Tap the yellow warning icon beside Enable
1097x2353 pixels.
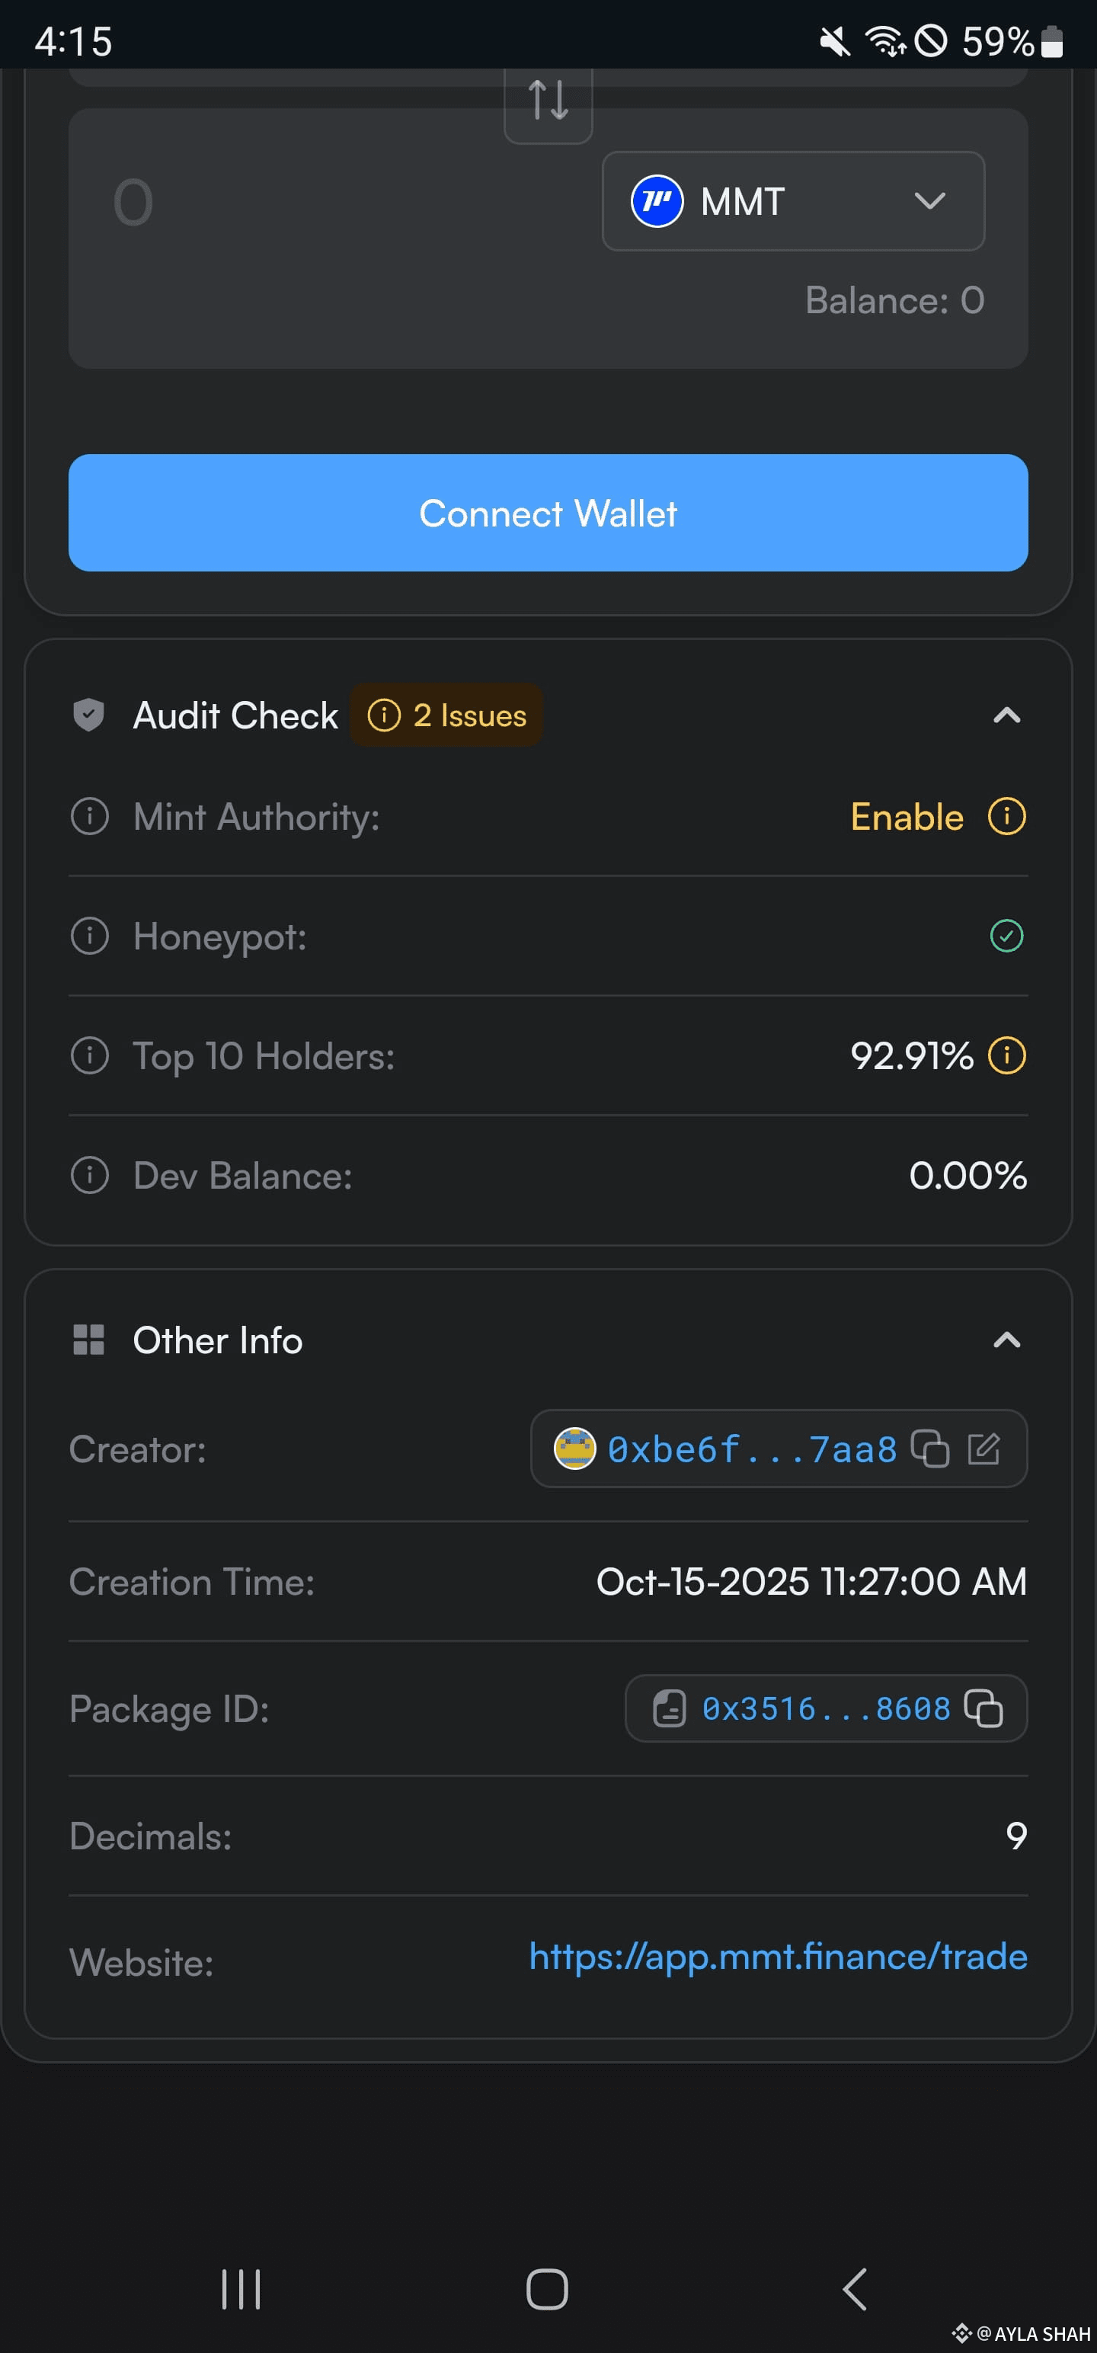tap(1006, 815)
